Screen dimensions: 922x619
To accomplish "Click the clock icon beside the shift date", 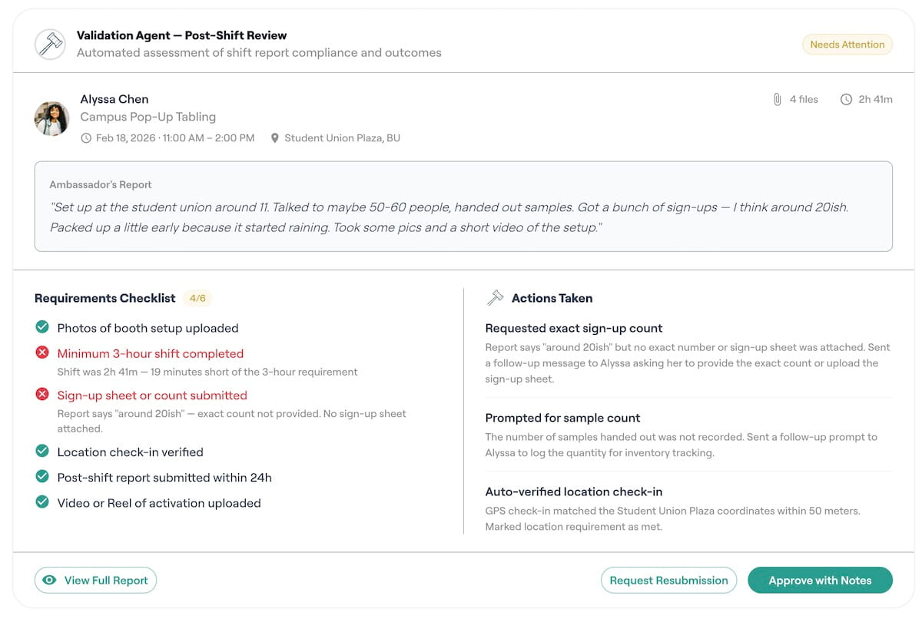I will (86, 138).
